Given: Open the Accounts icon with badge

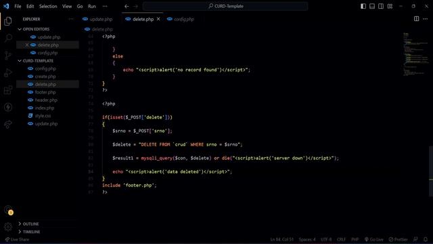Looking at the screenshot, I should [8, 210].
